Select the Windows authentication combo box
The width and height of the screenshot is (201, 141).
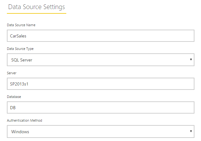coord(101,132)
